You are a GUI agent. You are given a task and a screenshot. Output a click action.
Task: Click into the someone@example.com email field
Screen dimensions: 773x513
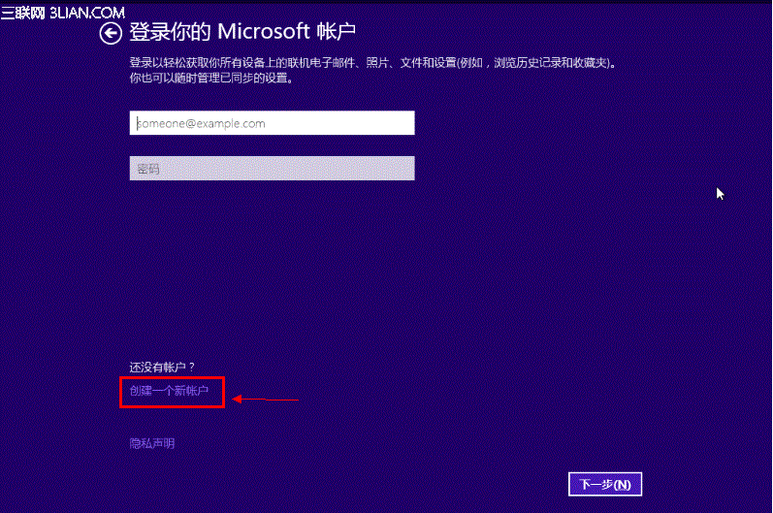pyautogui.click(x=272, y=123)
